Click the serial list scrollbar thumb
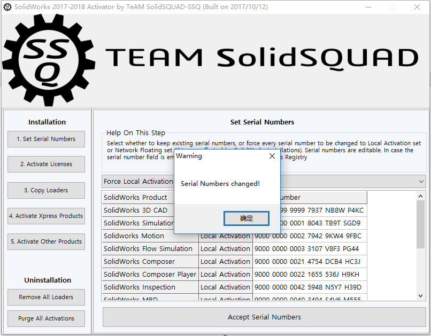 click(420, 224)
